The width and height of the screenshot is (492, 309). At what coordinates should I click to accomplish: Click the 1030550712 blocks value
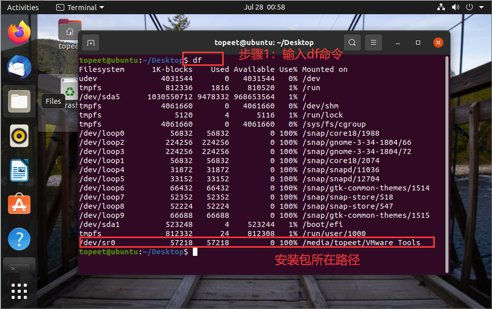pyautogui.click(x=170, y=97)
